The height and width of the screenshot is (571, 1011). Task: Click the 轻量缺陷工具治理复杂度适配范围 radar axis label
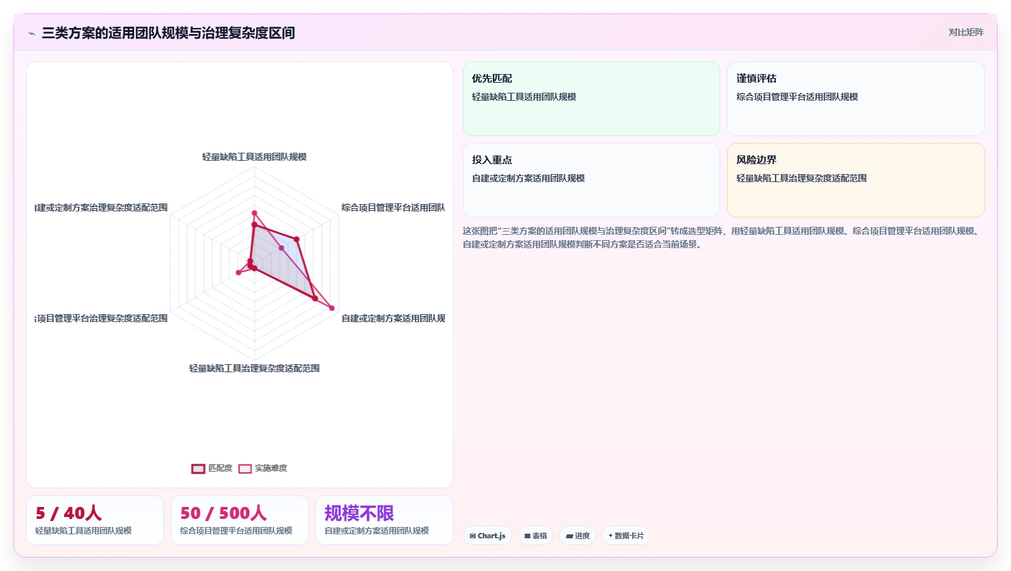pos(254,368)
